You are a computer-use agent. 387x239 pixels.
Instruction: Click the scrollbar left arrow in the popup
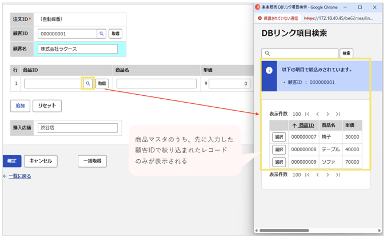[257, 230]
